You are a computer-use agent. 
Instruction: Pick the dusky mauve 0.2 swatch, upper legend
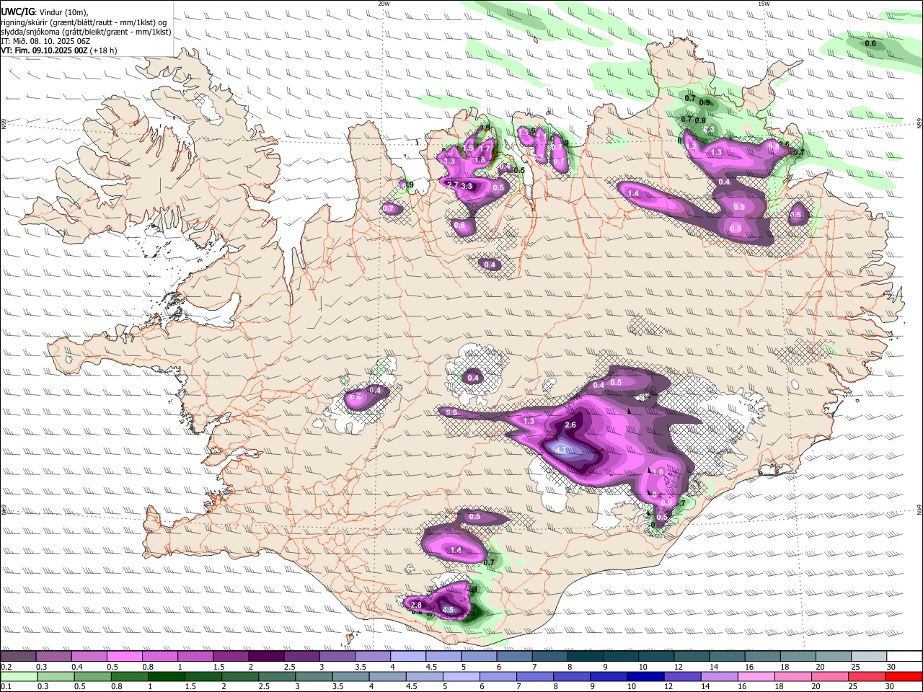(x=18, y=657)
